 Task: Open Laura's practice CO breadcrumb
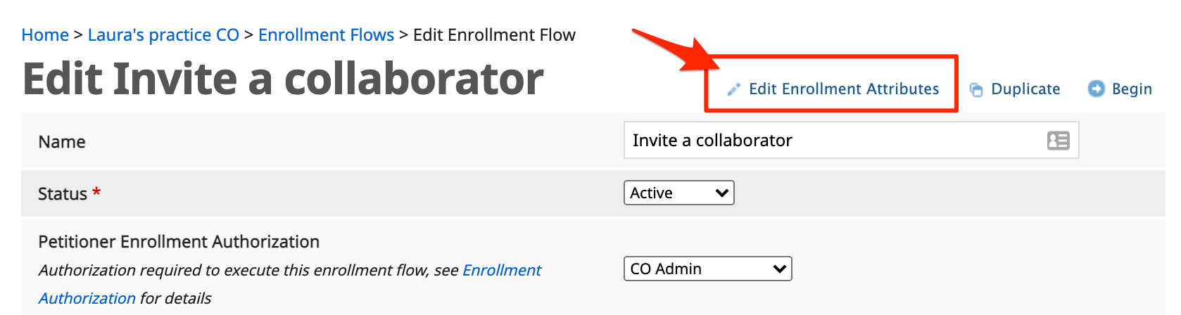(163, 34)
